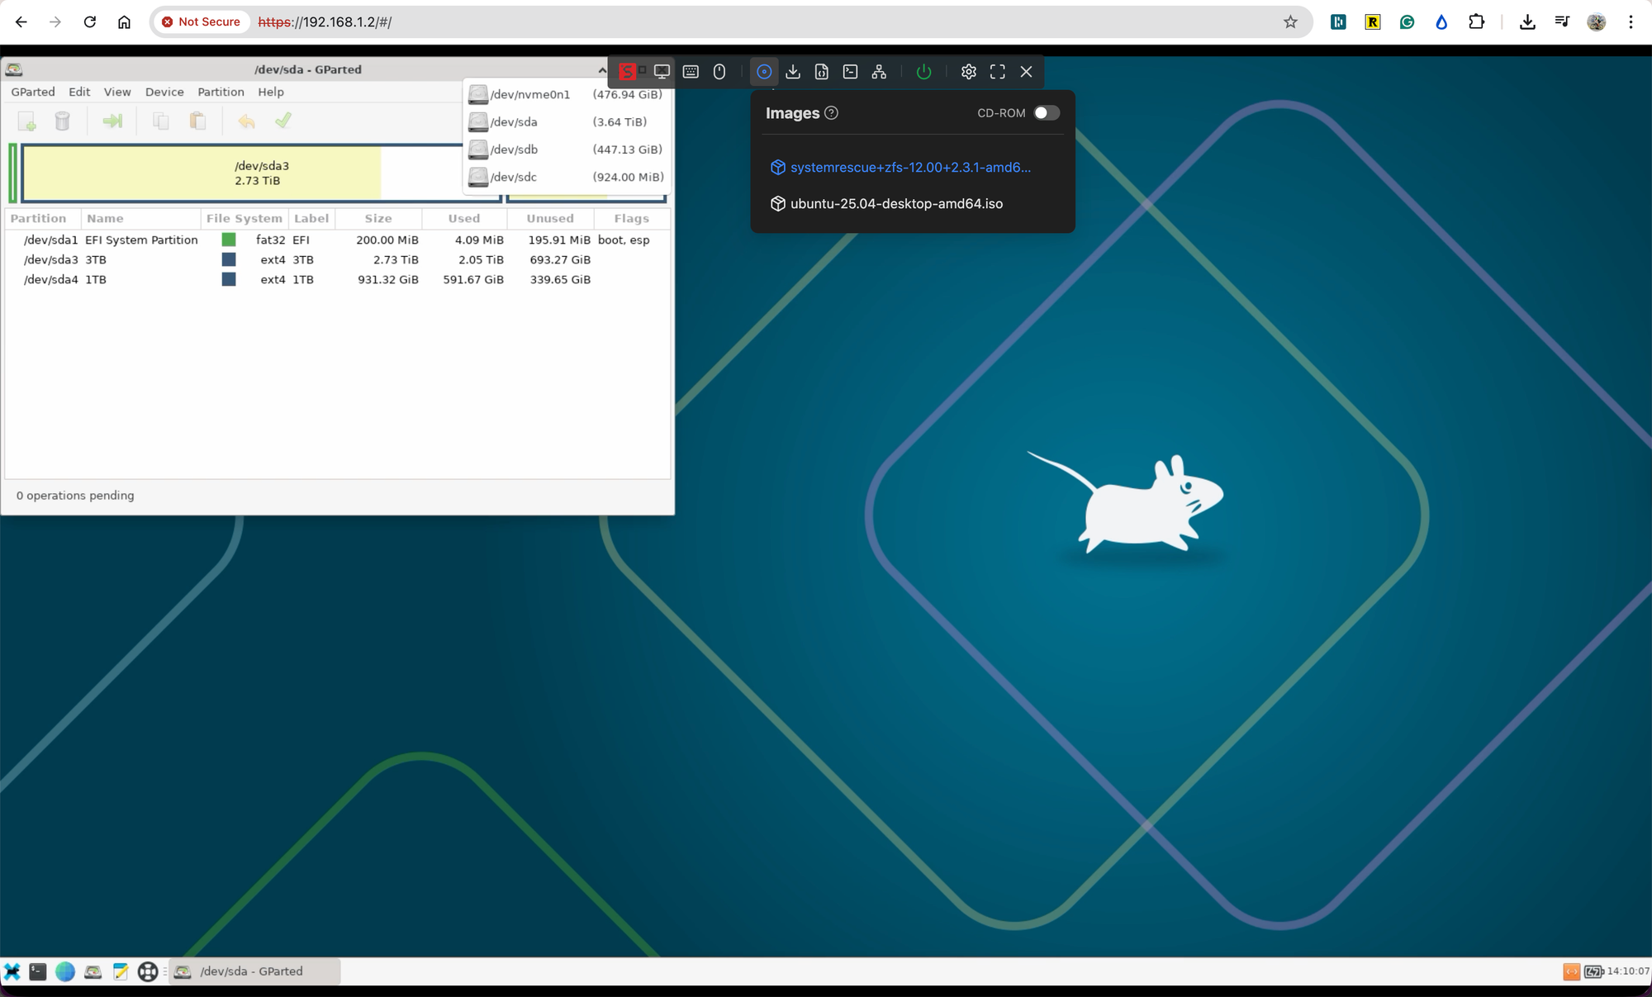Enter fullscreen via the fullscreen icon
Viewport: 1652px width, 997px height.
tap(997, 72)
